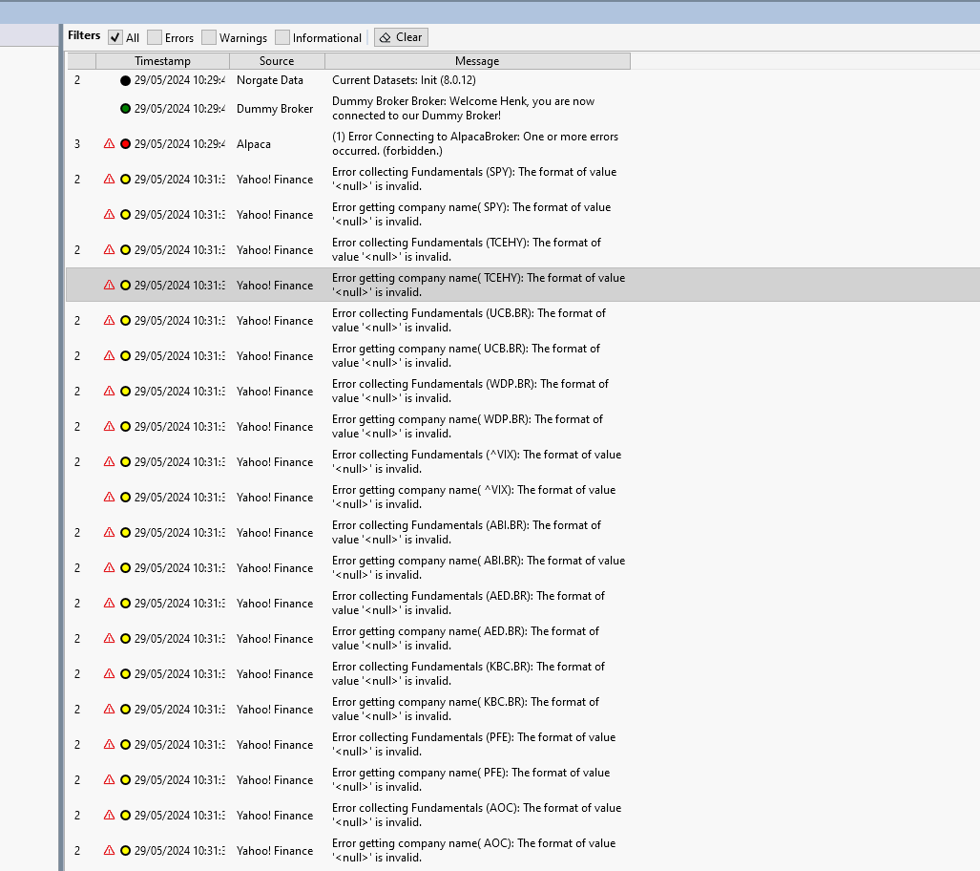Viewport: 980px width, 871px height.
Task: Click the count '3' in the Alpaca row
Action: click(77, 144)
